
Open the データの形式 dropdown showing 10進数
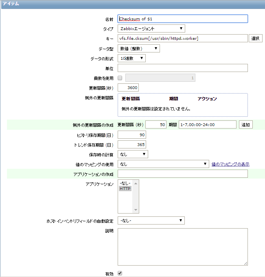(x=131, y=58)
